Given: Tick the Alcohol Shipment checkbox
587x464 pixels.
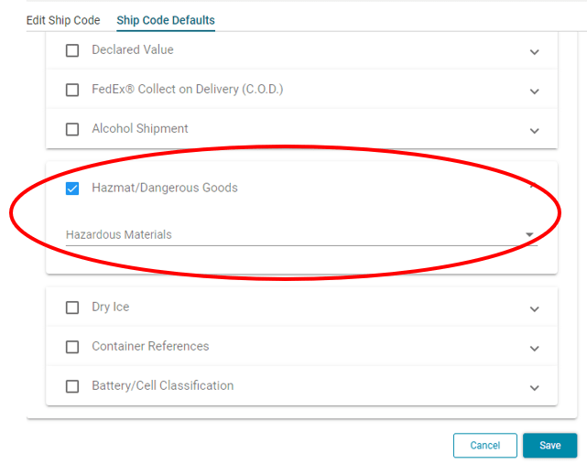Looking at the screenshot, I should [x=72, y=130].
